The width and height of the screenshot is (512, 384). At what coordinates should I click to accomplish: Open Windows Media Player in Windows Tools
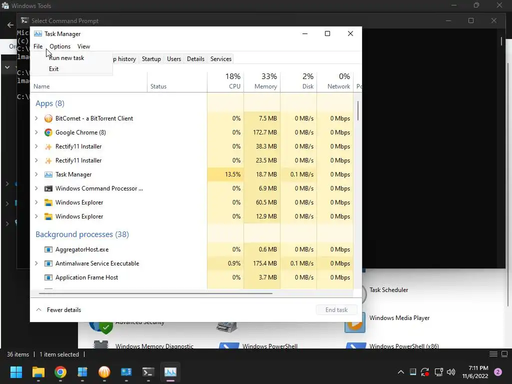click(399, 318)
